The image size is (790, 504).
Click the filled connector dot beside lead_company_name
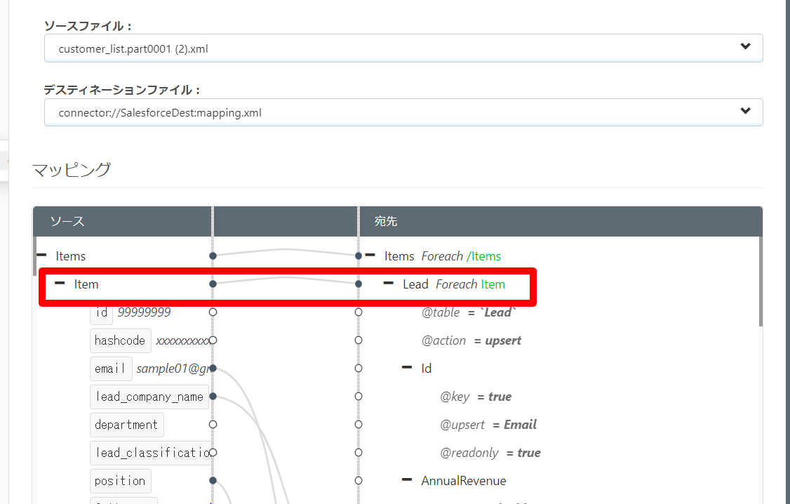tap(213, 397)
